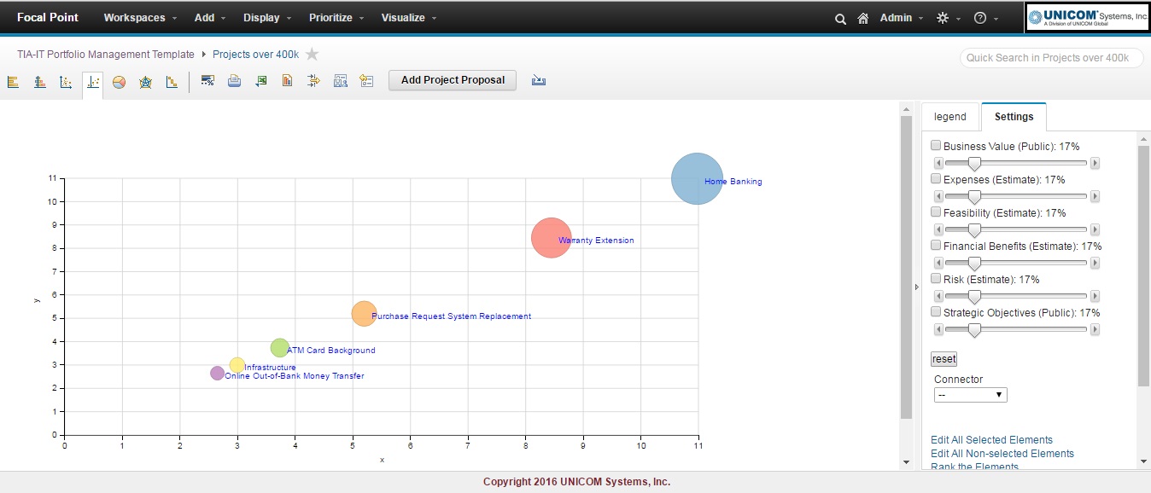
Task: Click the UNICOM Systems logo
Action: pyautogui.click(x=1088, y=17)
